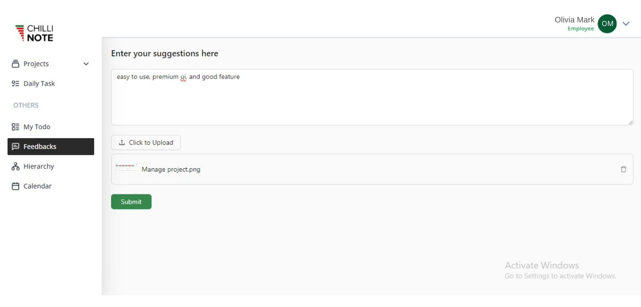Click the Calendar icon in sidebar
The height and width of the screenshot is (307, 641).
coord(16,186)
